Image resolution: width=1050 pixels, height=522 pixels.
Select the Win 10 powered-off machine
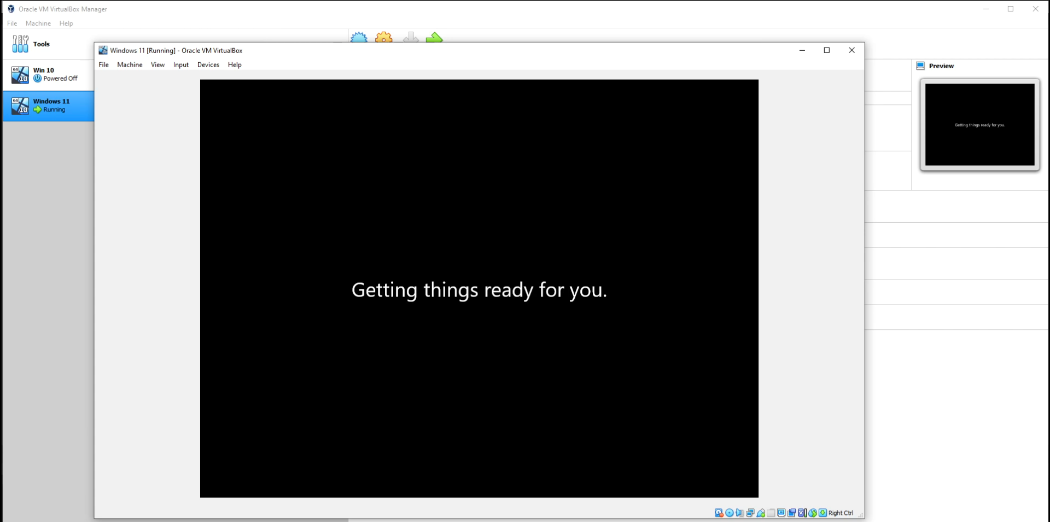click(48, 75)
